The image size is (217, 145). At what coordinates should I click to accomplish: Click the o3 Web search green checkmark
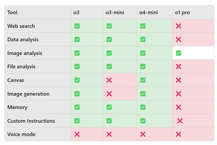click(77, 26)
